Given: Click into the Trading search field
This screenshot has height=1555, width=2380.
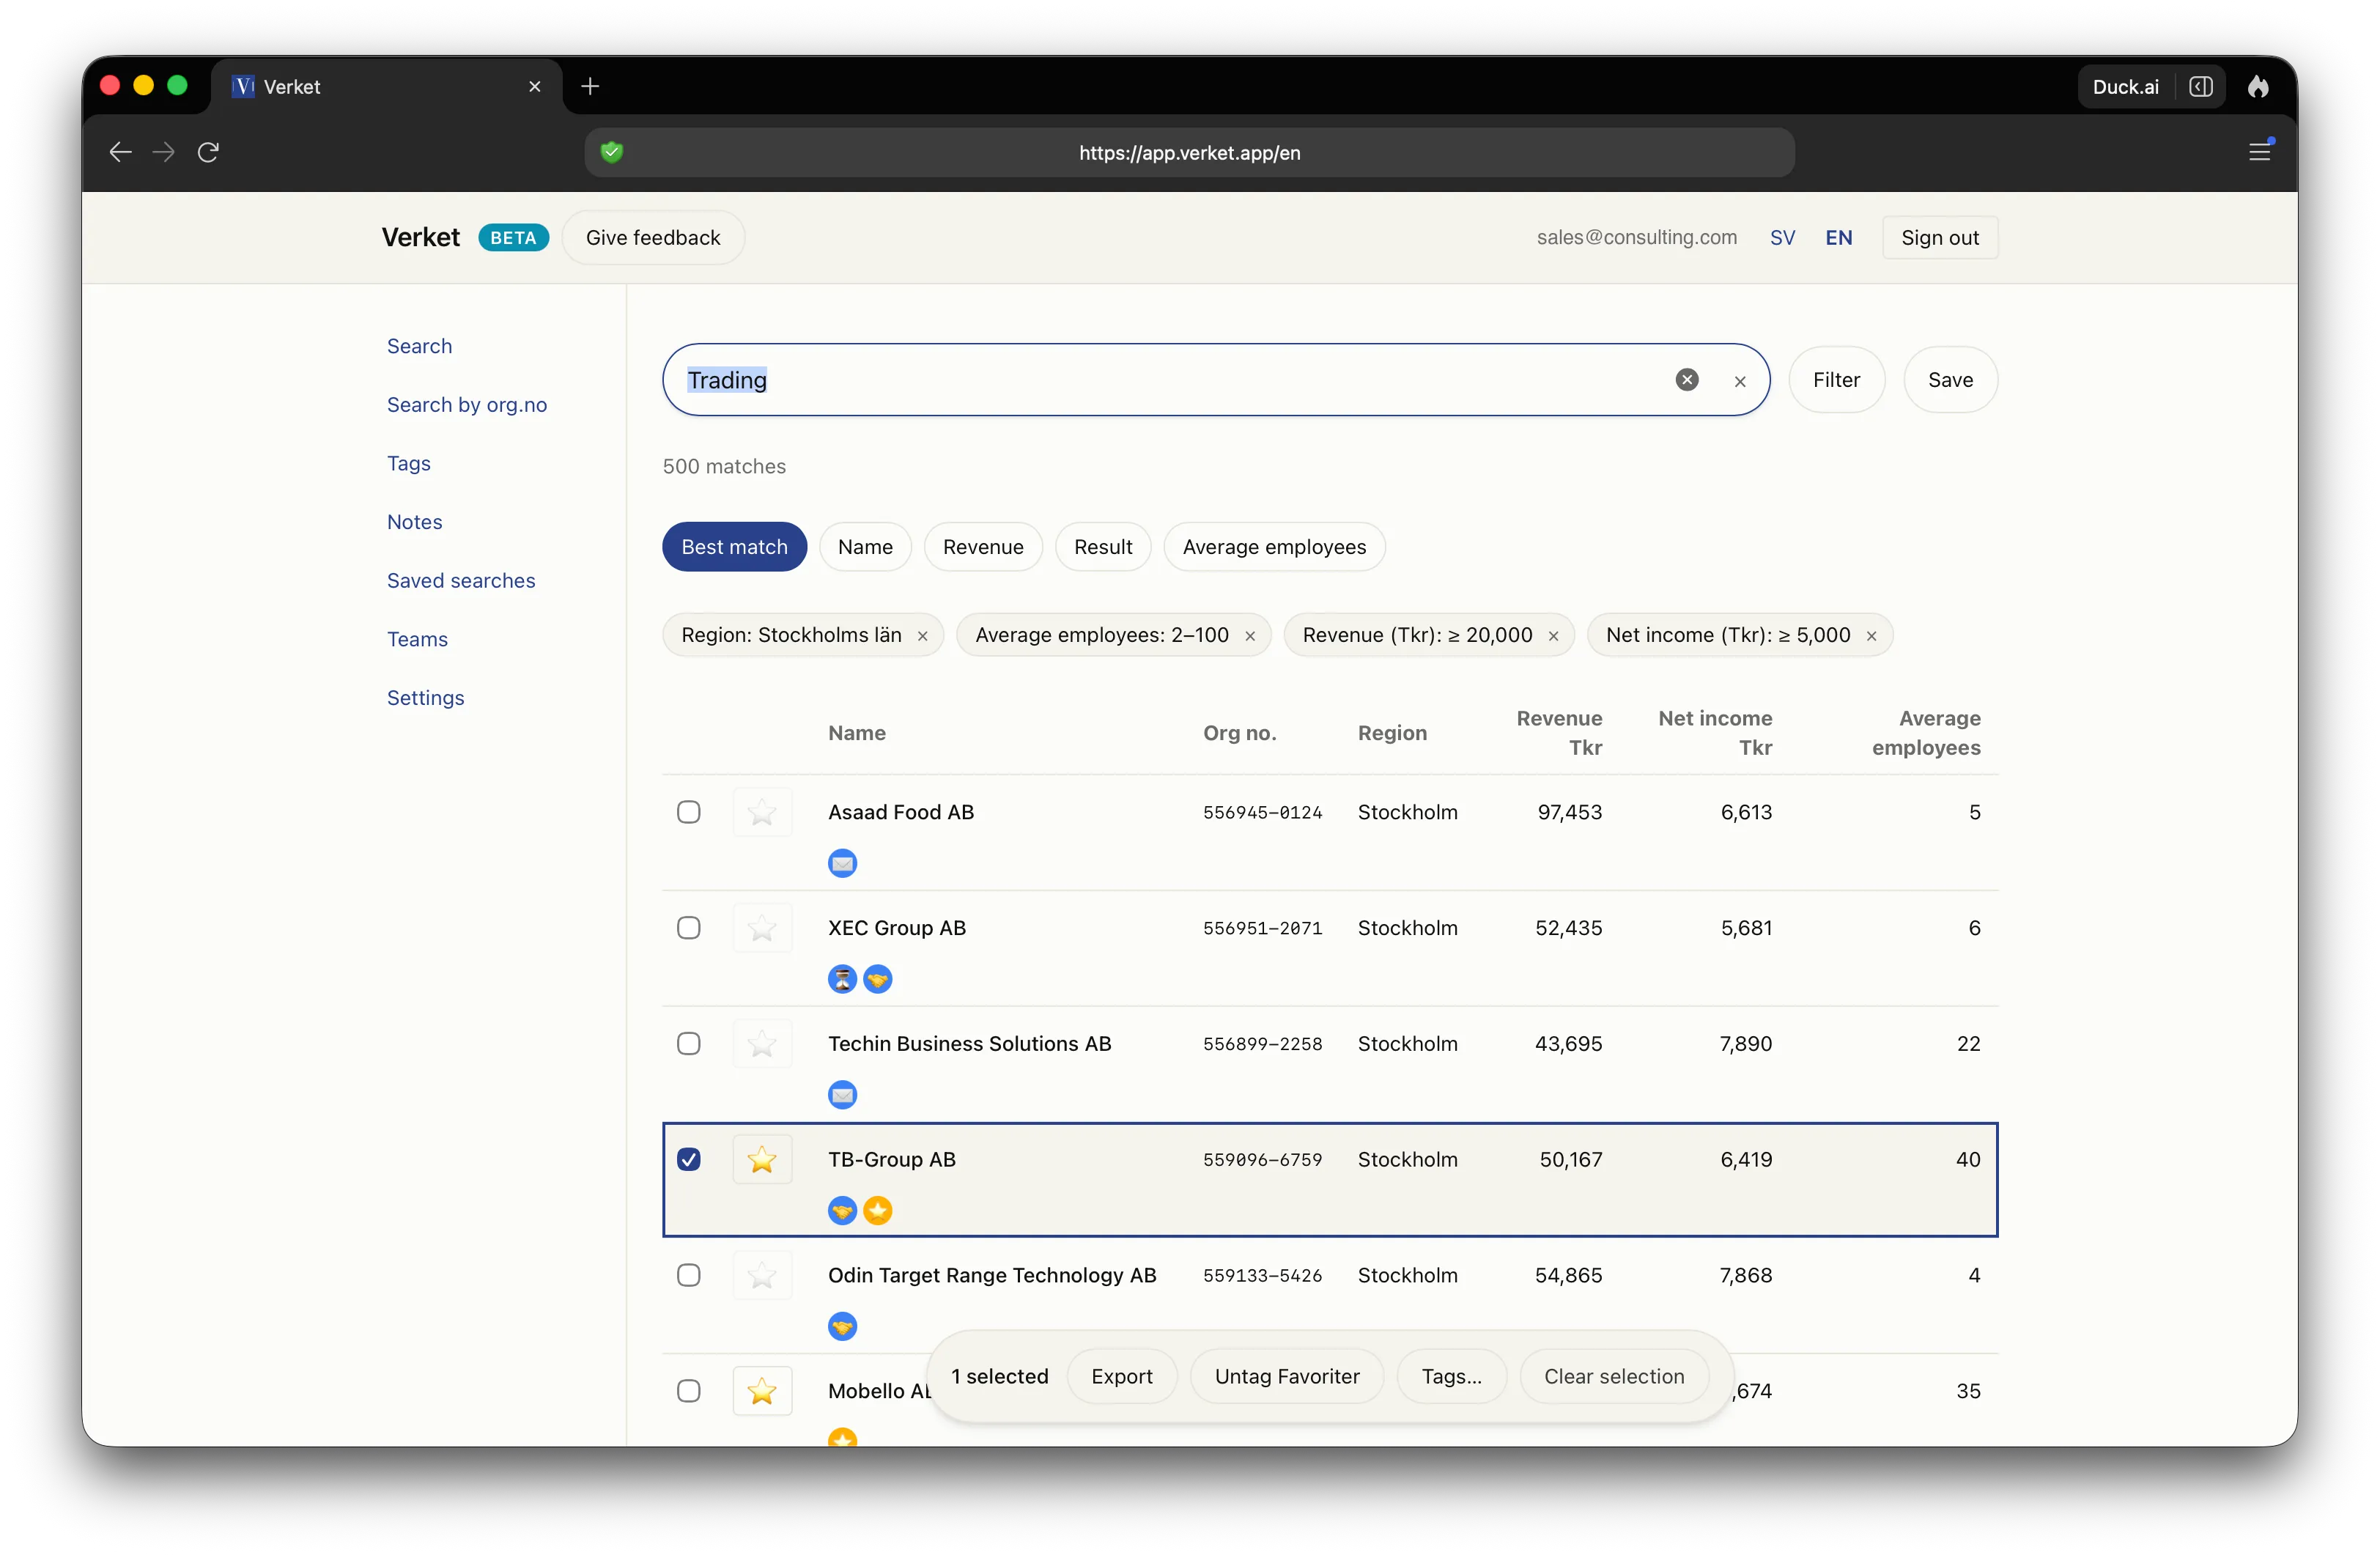Looking at the screenshot, I should (1170, 380).
